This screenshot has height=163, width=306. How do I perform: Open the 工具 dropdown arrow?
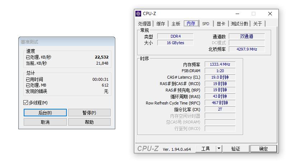219,149
